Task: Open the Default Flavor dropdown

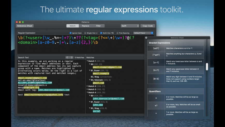Action: click(143, 33)
